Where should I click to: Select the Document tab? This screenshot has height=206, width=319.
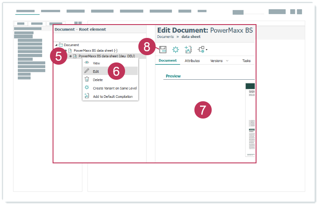click(168, 61)
